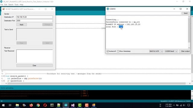Open the line ending dropdown Both NL & CR
Screen dimensions: 193x108
(x=156, y=51)
